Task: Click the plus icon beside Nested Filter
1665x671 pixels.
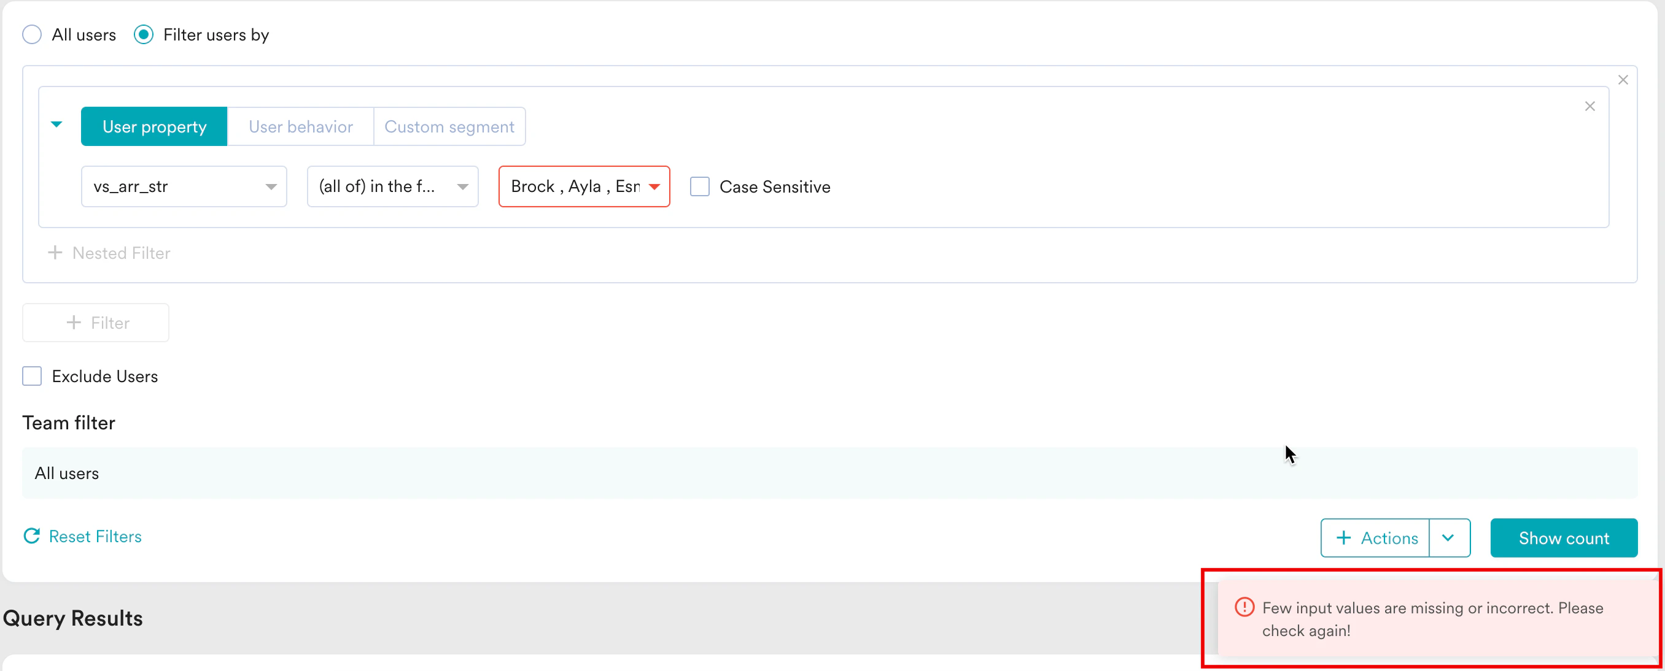Action: pyautogui.click(x=55, y=253)
